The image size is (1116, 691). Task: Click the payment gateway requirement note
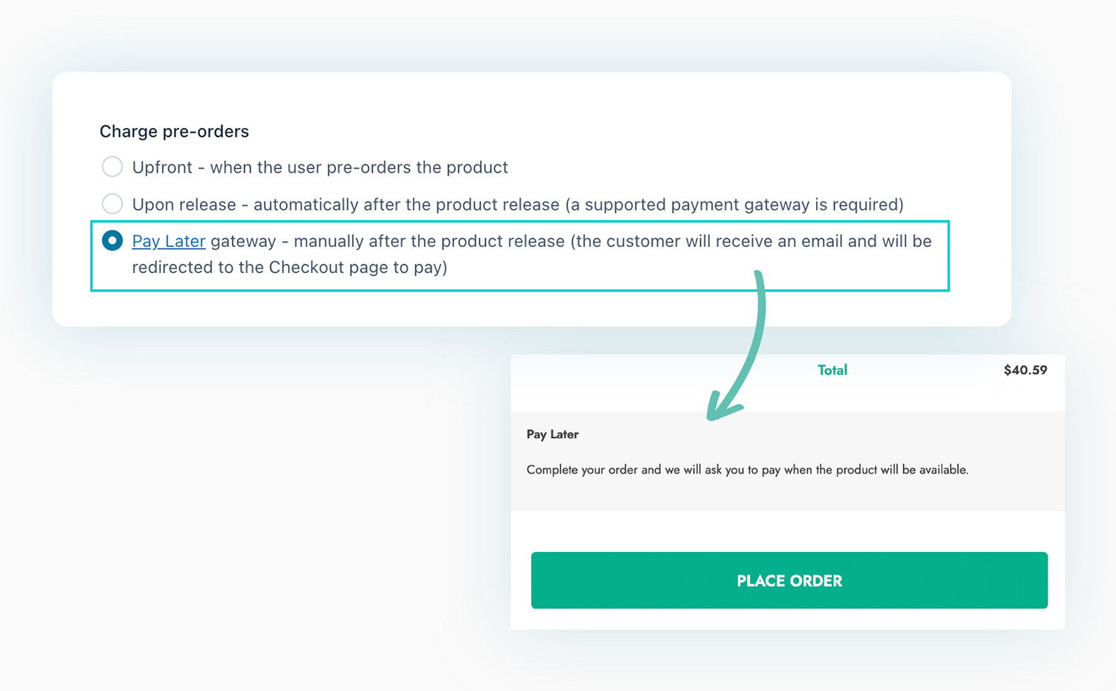(x=737, y=204)
